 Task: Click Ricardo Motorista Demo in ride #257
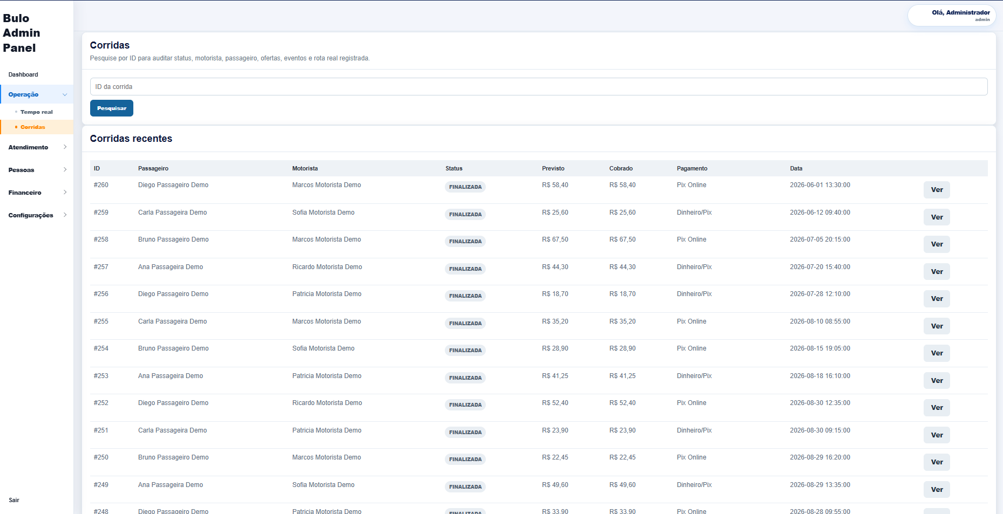[x=327, y=267]
